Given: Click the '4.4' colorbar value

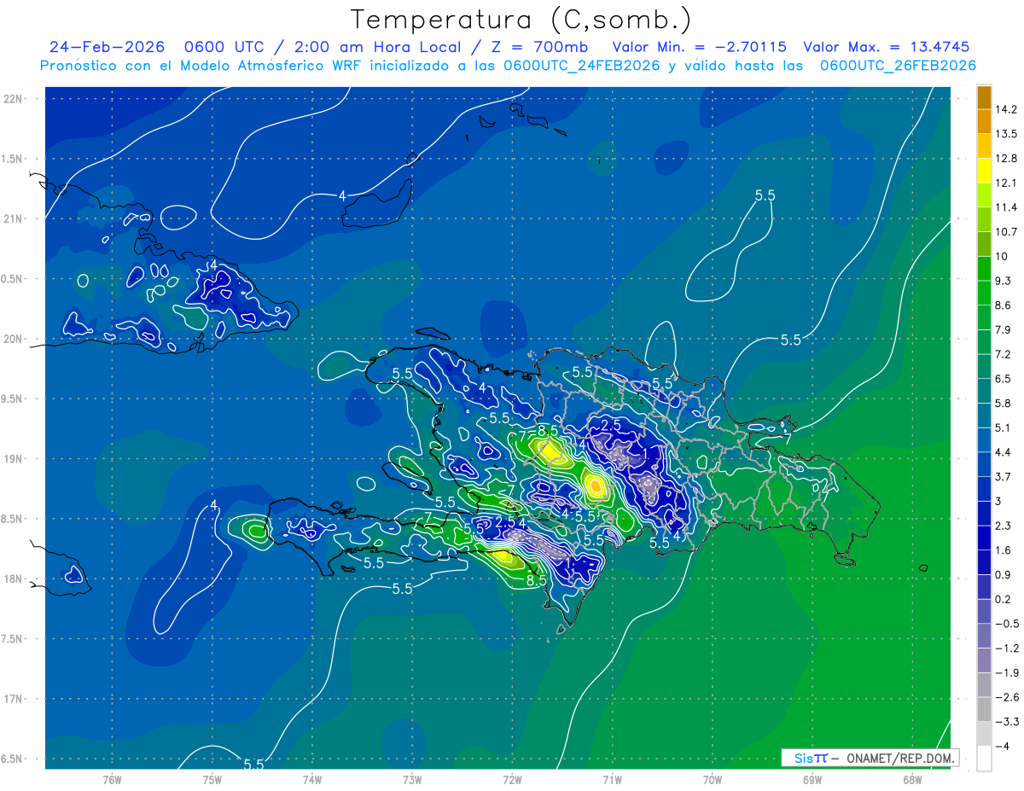Looking at the screenshot, I should pyautogui.click(x=1004, y=452).
